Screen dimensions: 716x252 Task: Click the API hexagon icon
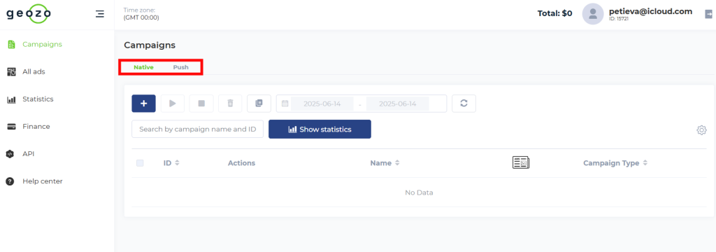tap(10, 154)
